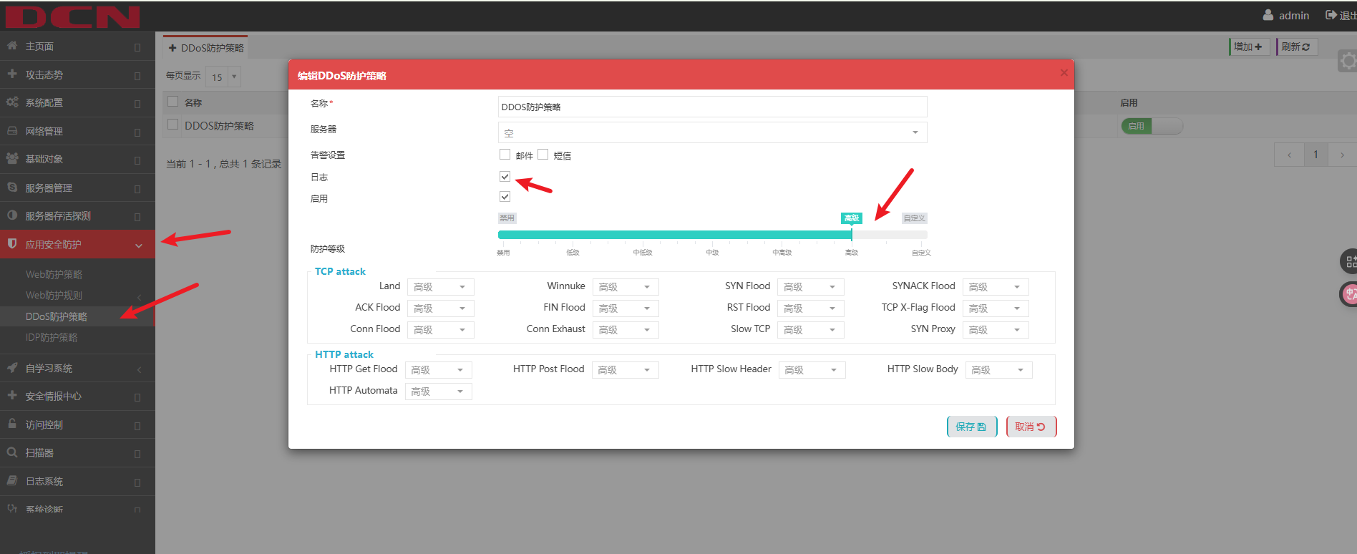Uncheck the 日志 checkbox
This screenshot has width=1357, height=554.
[x=505, y=176]
